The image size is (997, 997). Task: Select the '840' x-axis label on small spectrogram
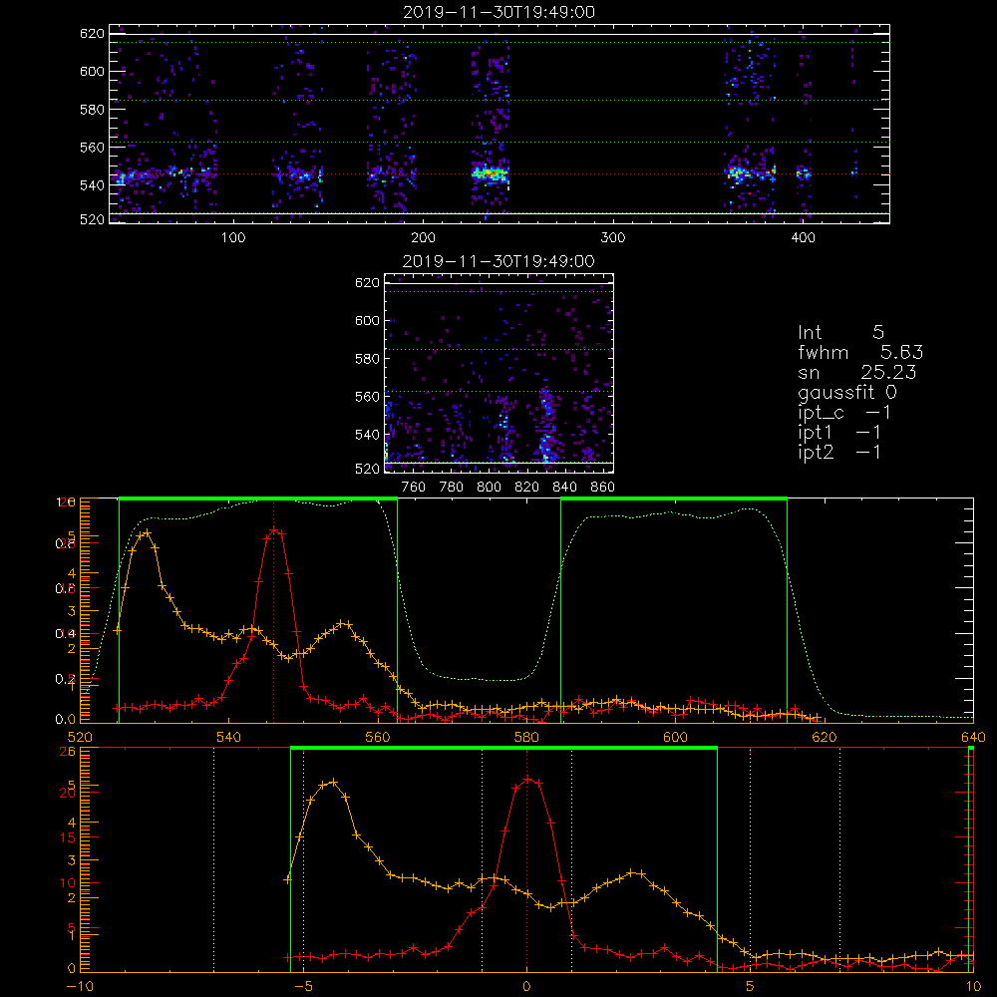(x=564, y=488)
